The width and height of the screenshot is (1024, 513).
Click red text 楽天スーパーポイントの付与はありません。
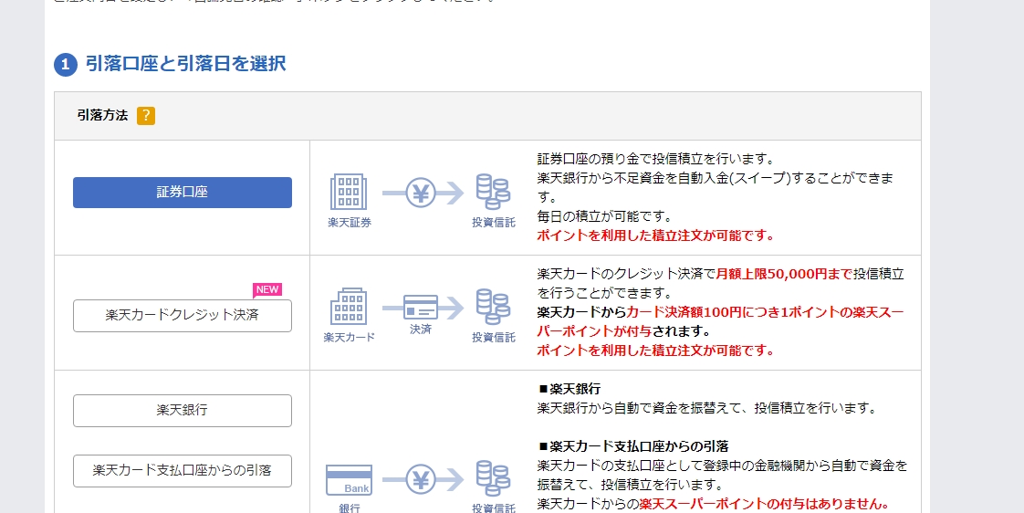point(765,504)
